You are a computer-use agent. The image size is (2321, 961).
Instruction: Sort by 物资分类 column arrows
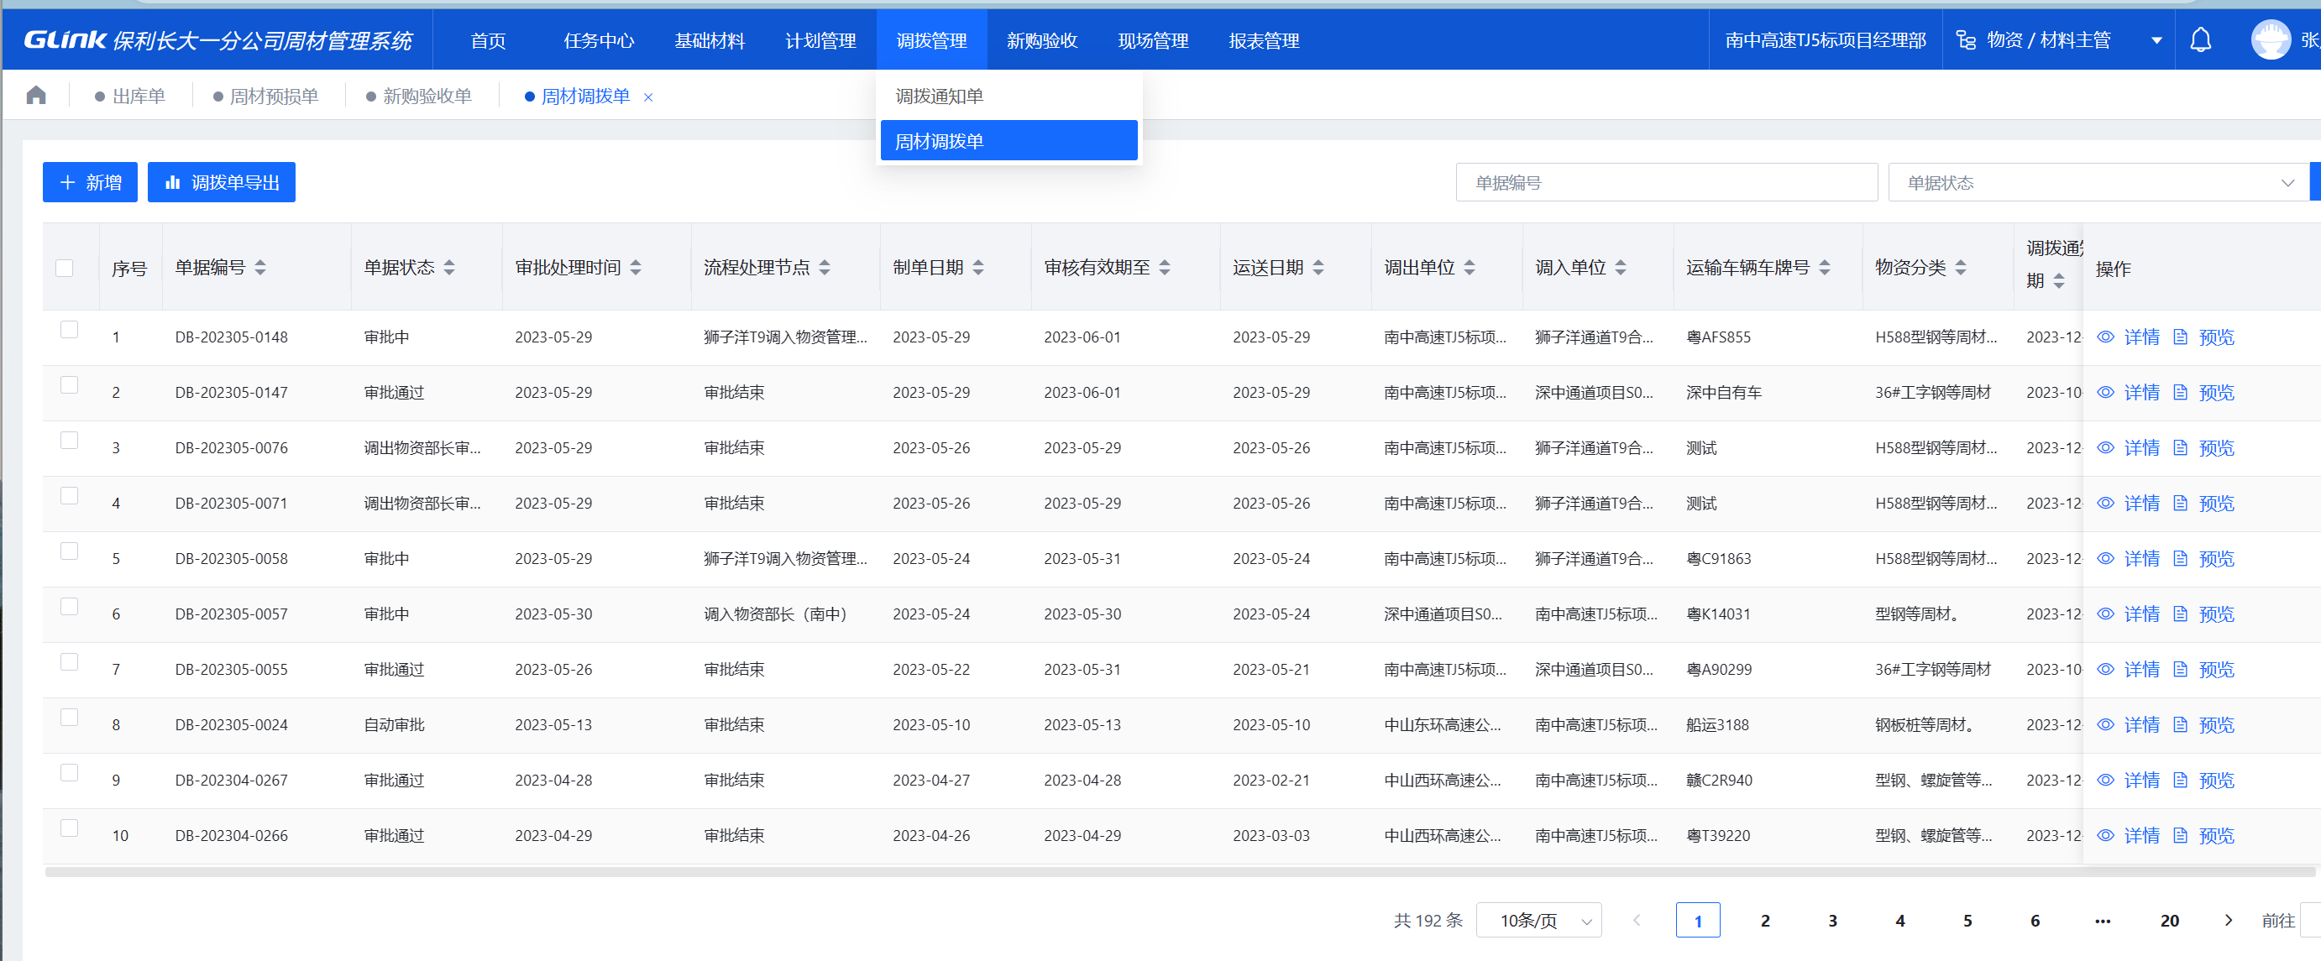pyautogui.click(x=1961, y=268)
